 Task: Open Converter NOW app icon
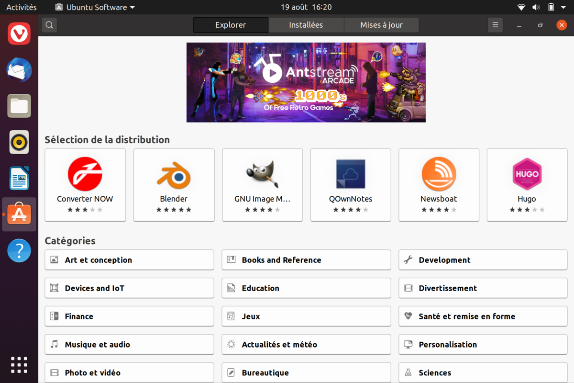(85, 174)
